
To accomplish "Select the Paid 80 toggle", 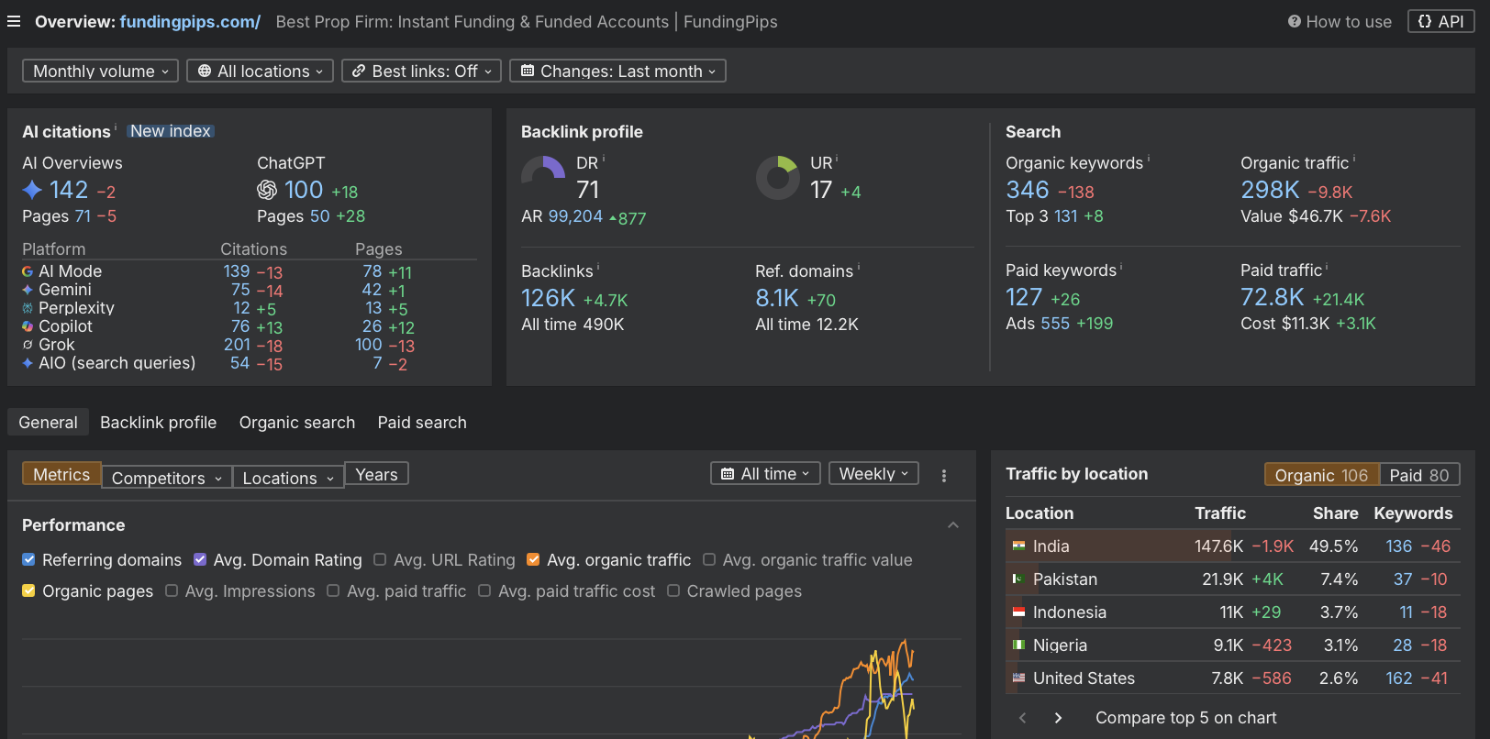I will pos(1419,474).
